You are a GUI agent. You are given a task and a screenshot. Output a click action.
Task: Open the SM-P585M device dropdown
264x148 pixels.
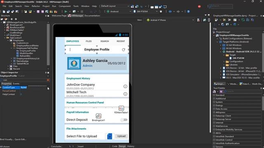click(x=157, y=12)
